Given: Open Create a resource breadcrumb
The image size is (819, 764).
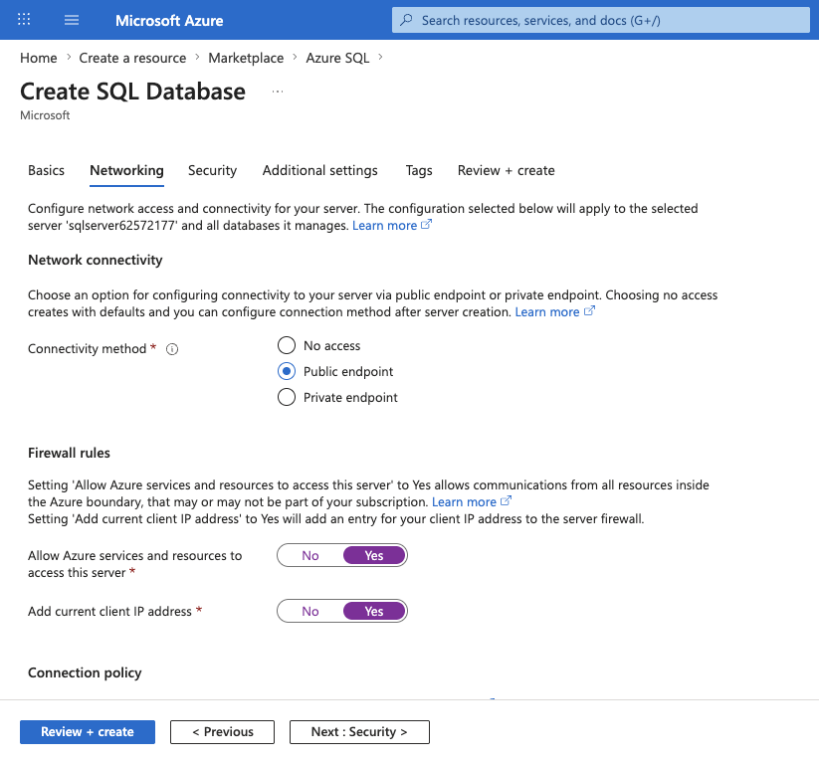Looking at the screenshot, I should pos(132,58).
